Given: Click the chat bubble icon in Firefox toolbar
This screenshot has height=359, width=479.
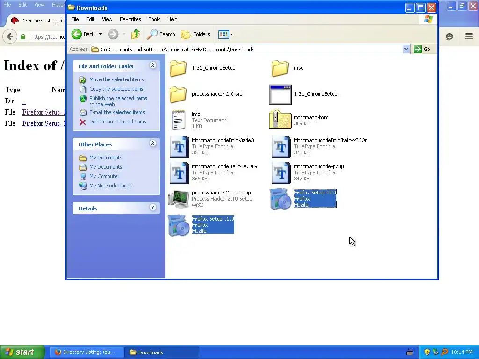Looking at the screenshot, I should 450,36.
